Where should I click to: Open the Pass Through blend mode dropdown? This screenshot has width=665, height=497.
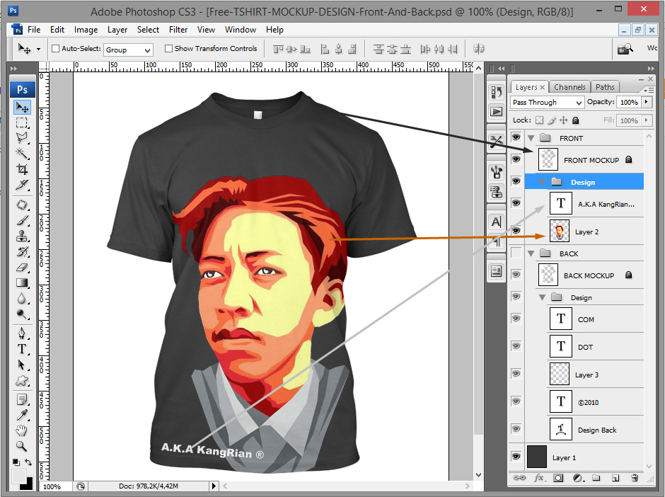pyautogui.click(x=547, y=102)
